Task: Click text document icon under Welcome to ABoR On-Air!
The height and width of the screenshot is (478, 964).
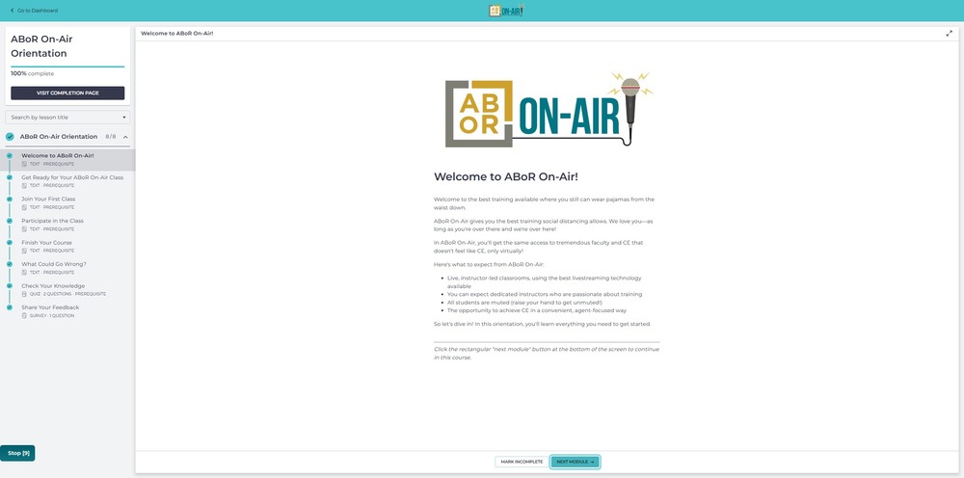Action: coord(25,164)
